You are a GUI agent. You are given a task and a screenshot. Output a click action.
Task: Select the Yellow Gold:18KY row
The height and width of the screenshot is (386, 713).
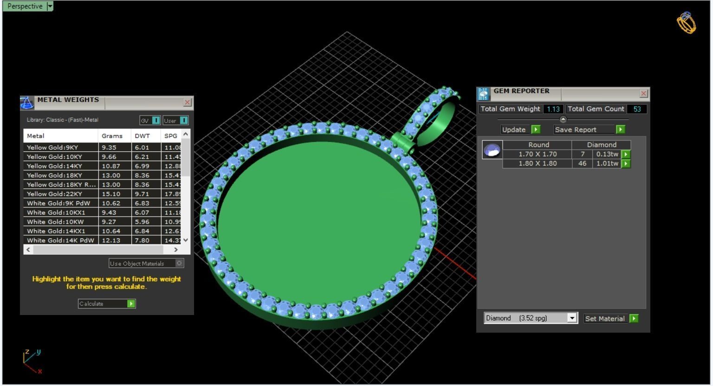click(x=103, y=175)
